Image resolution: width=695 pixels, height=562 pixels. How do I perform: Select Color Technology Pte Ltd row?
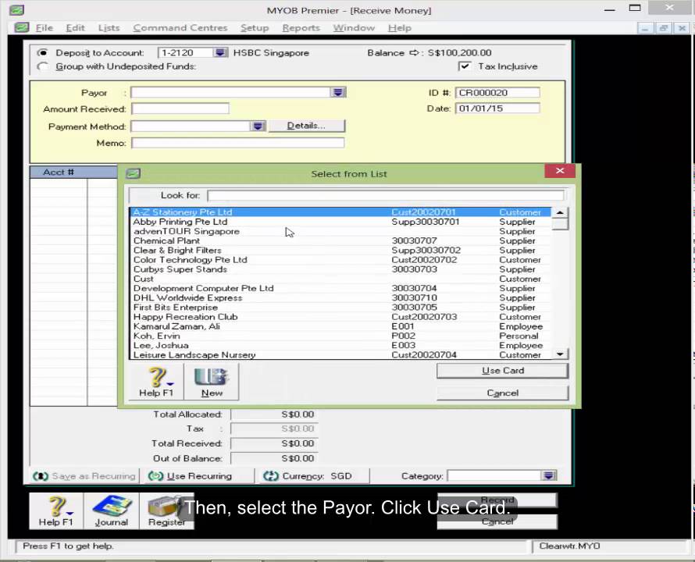coord(340,260)
